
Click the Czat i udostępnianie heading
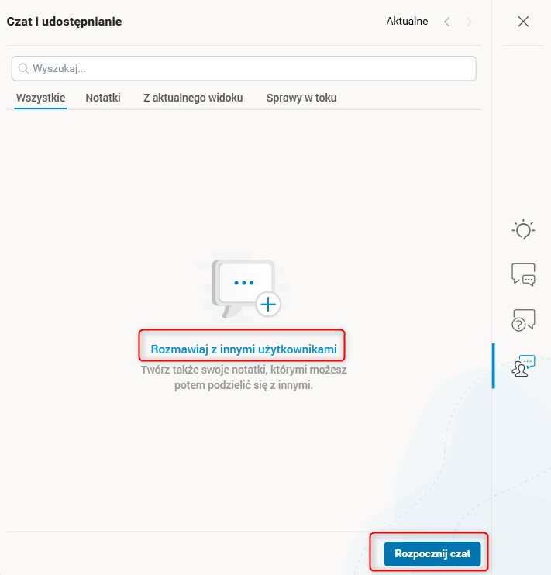(64, 22)
